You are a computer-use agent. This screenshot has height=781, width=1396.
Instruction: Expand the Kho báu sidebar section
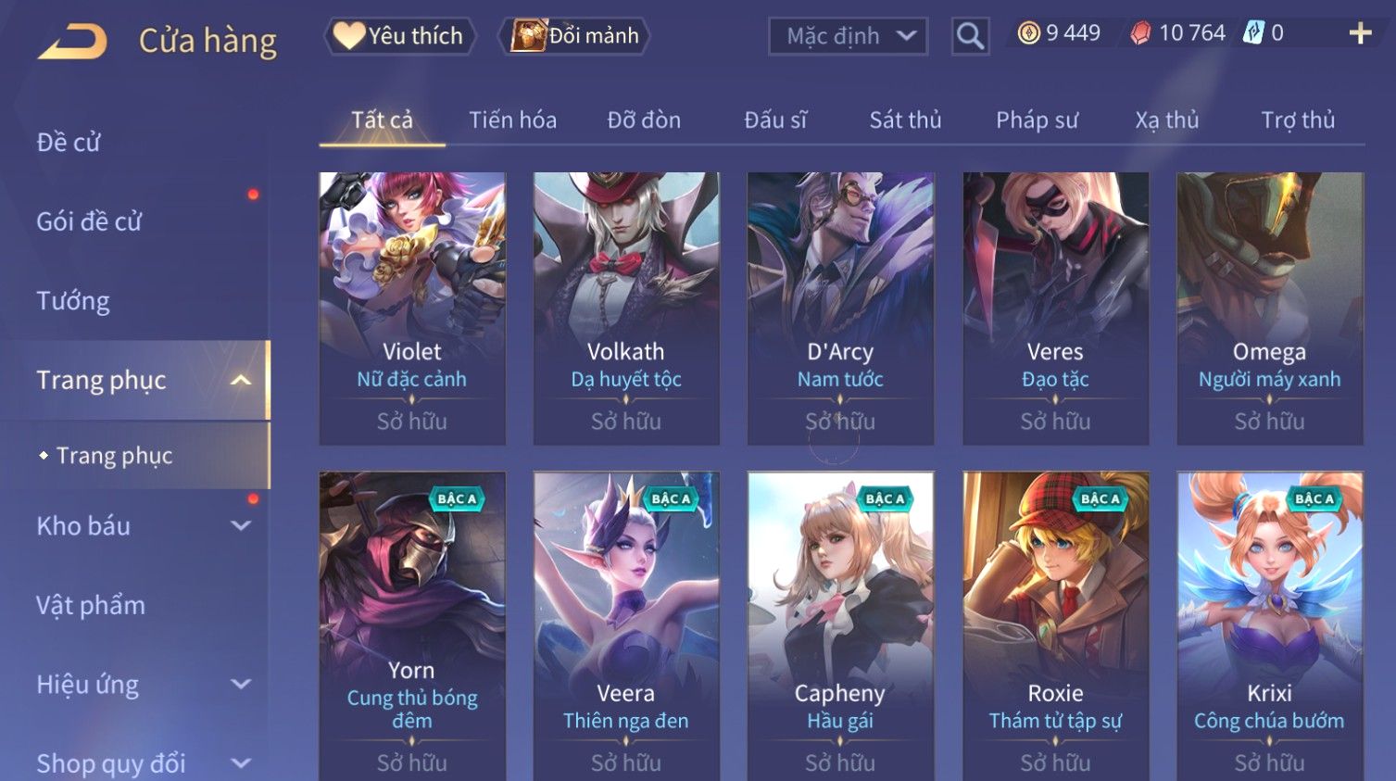(241, 525)
